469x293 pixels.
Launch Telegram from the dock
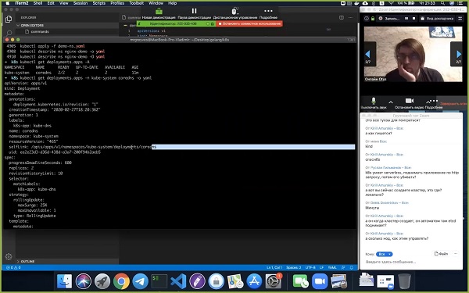pos(140,281)
